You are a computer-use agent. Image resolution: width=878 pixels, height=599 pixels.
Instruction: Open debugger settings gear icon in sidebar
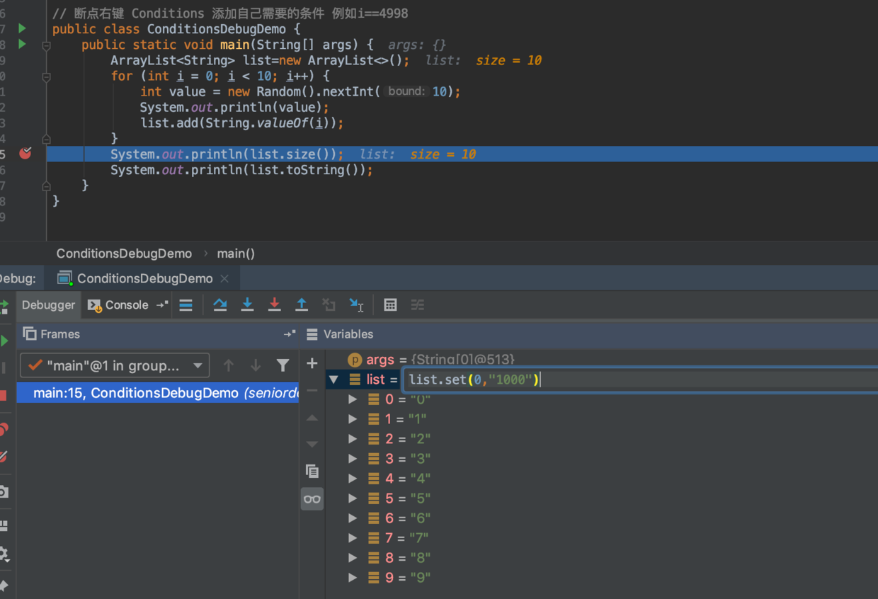coord(4,553)
